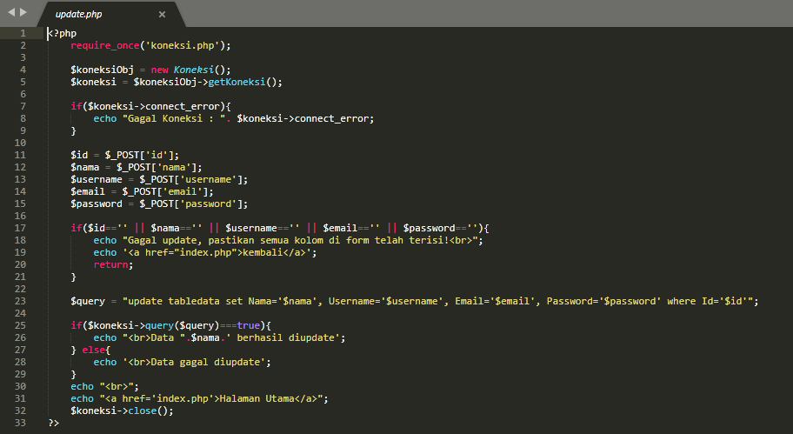Click the "Gagal Koneksi : " string
This screenshot has width=793, height=434.
(174, 118)
